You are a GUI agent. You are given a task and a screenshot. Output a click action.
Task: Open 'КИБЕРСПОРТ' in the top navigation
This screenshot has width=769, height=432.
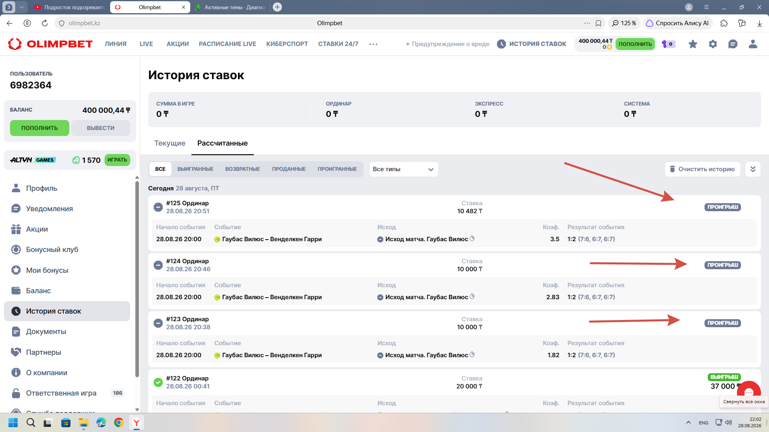coord(287,44)
